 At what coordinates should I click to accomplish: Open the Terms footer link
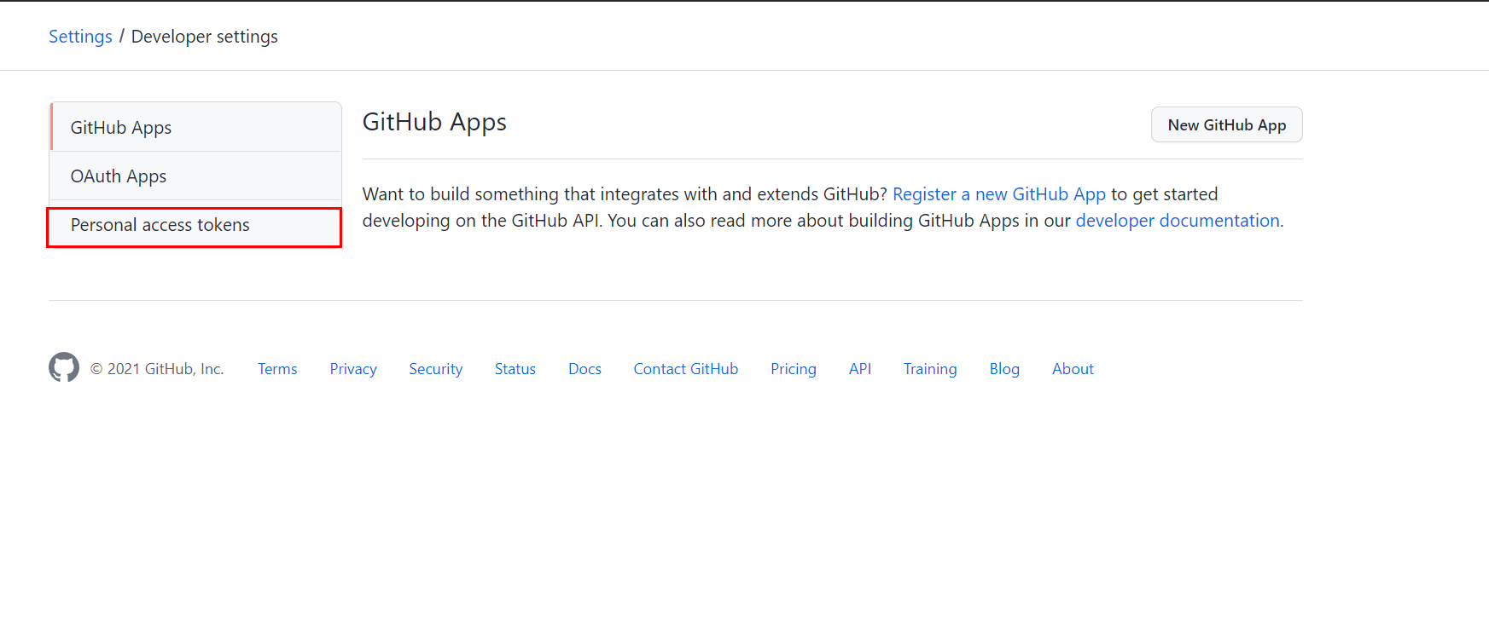point(277,369)
